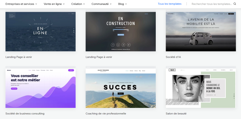Click LinkedIn icon in En Construction preview
This screenshot has width=241, height=119.
point(118,45)
